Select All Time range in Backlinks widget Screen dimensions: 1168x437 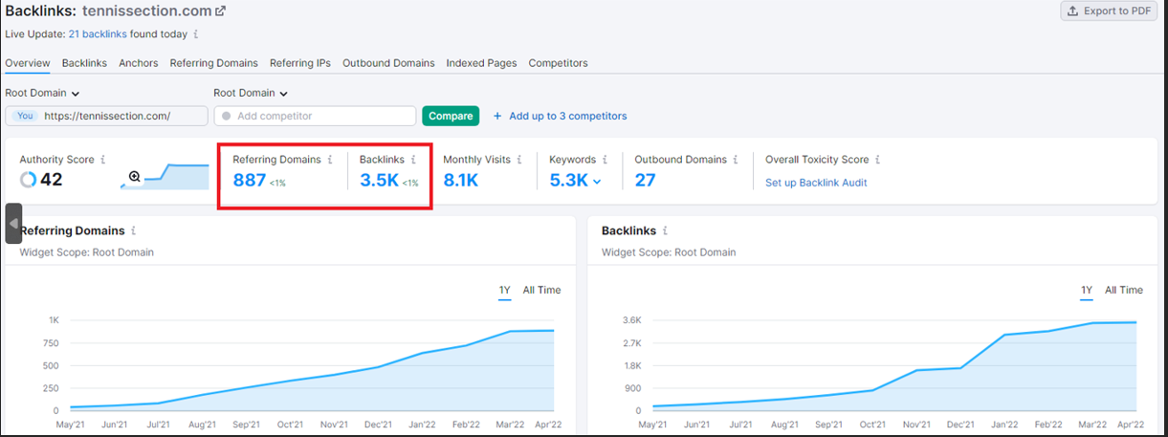(1124, 290)
